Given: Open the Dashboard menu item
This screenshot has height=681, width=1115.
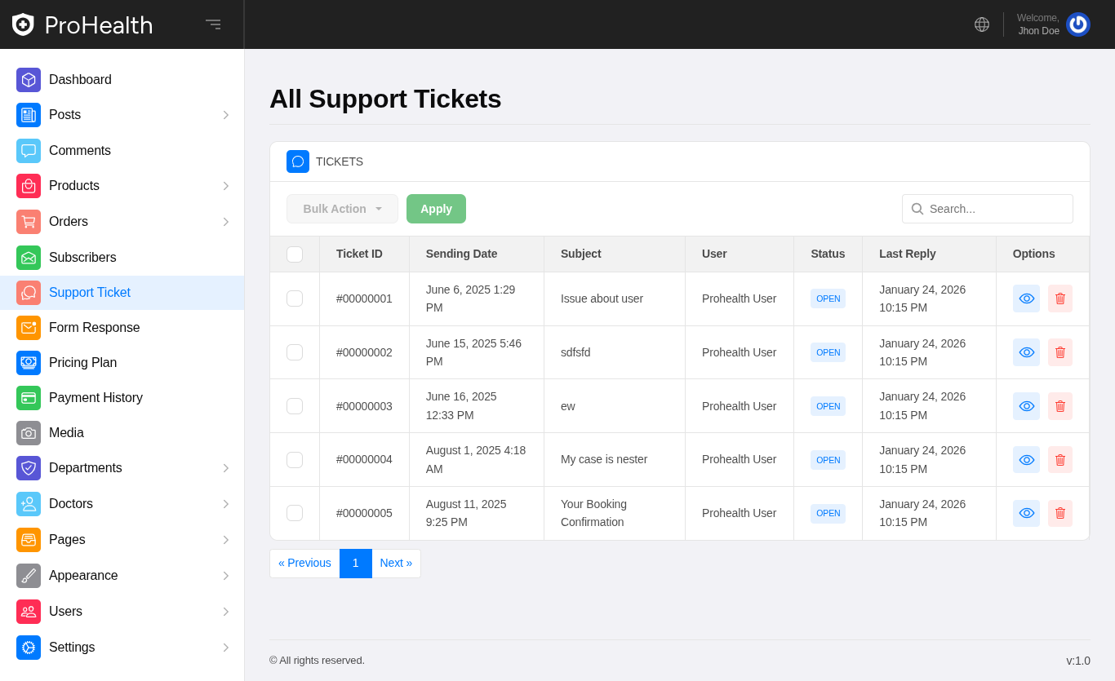Looking at the screenshot, I should [x=80, y=80].
